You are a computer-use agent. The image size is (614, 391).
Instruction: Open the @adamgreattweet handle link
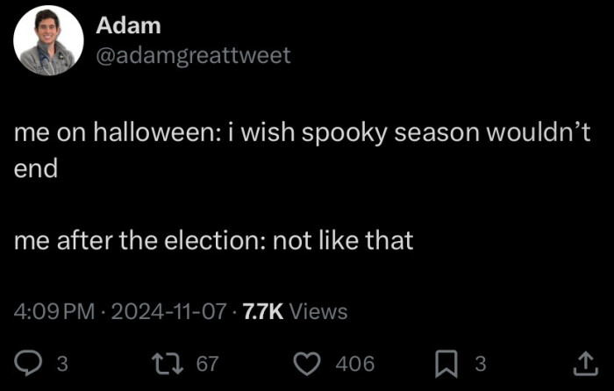tap(193, 56)
